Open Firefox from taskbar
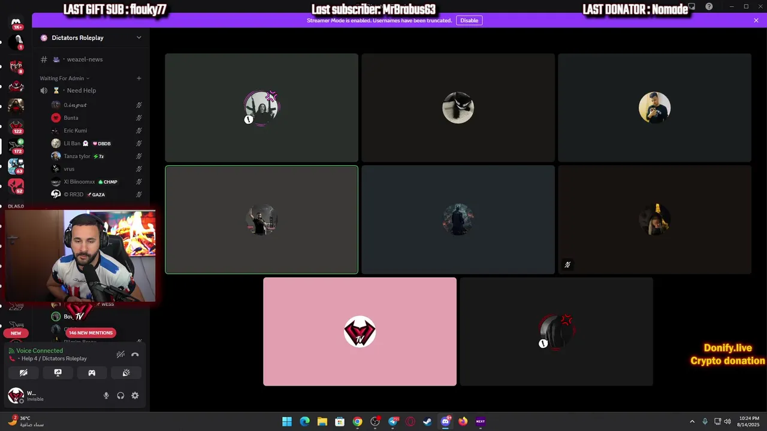 pos(463,421)
